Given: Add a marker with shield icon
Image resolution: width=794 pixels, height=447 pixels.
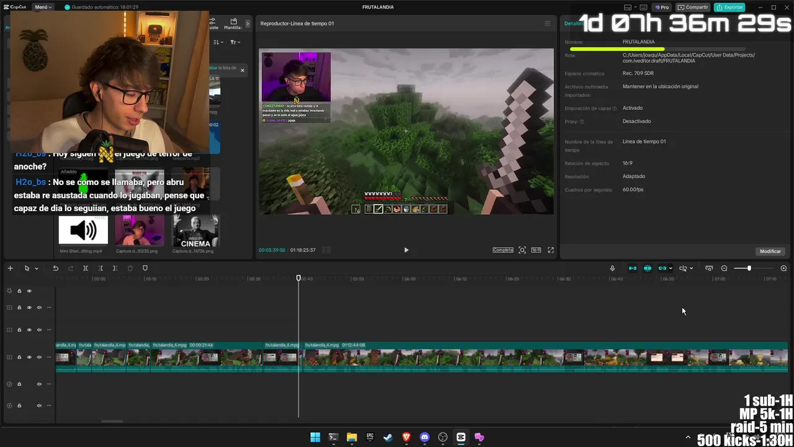Looking at the screenshot, I should (145, 268).
